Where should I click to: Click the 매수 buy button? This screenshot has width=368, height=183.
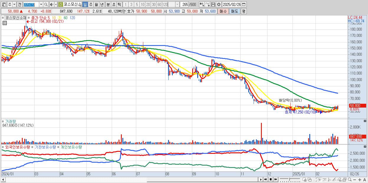pos(223,11)
